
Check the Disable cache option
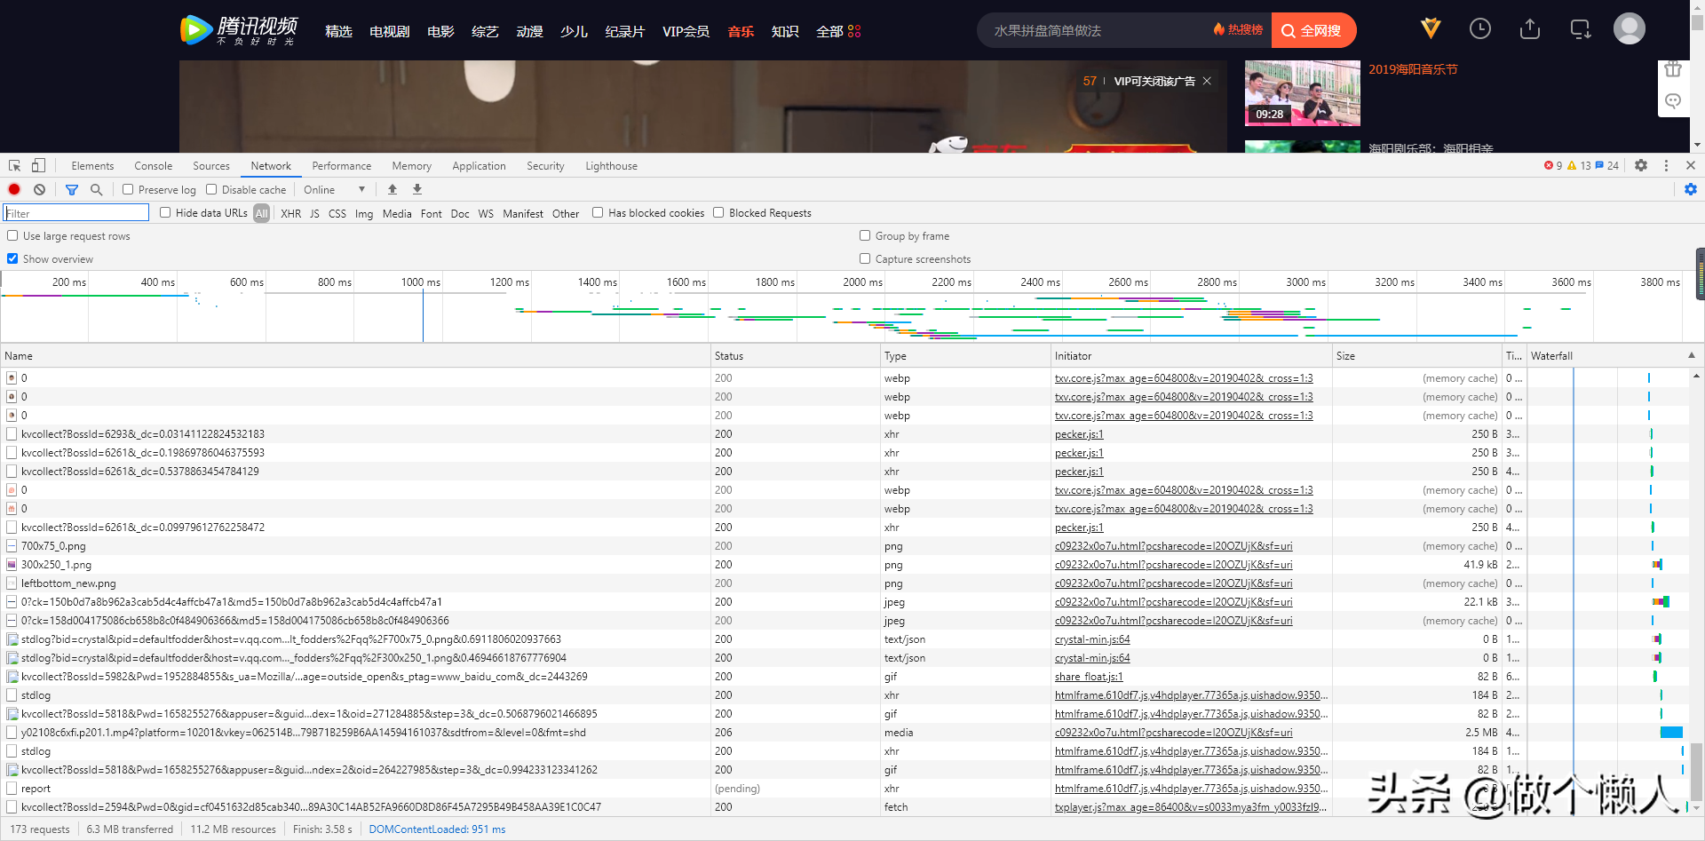click(211, 189)
